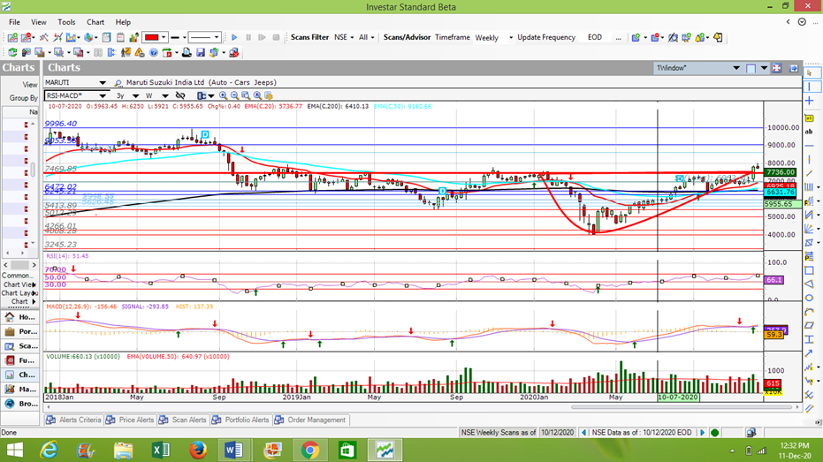
Task: Click the zoom settings gear icon
Action: (269, 95)
